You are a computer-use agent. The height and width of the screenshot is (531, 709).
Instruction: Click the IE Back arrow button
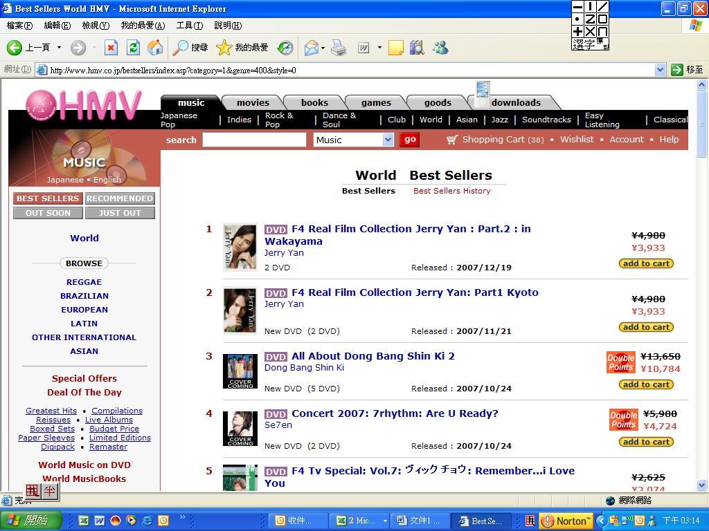(x=15, y=48)
